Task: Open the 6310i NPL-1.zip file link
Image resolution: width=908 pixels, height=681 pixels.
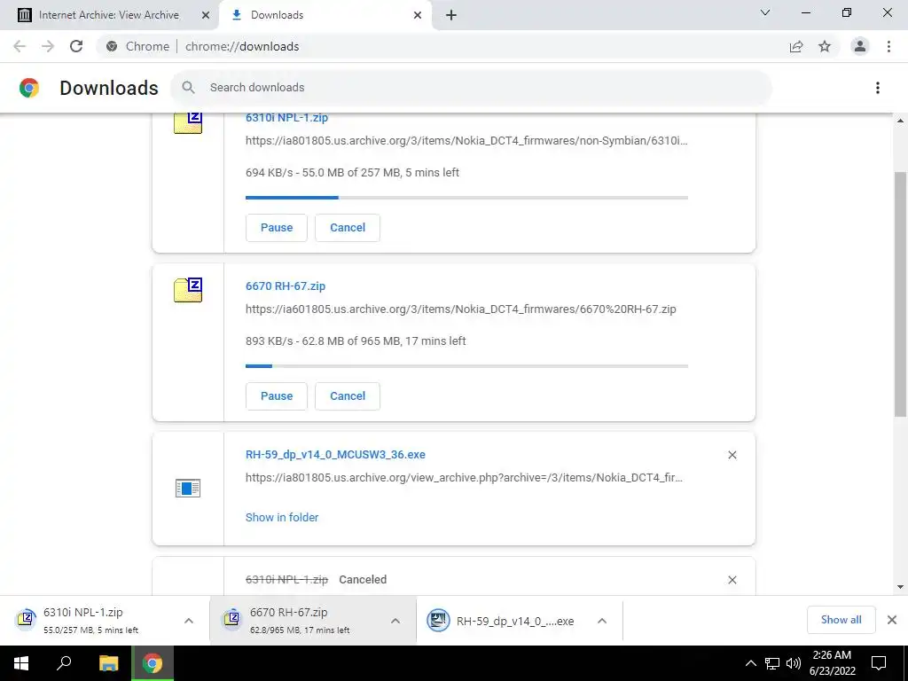Action: pyautogui.click(x=286, y=118)
